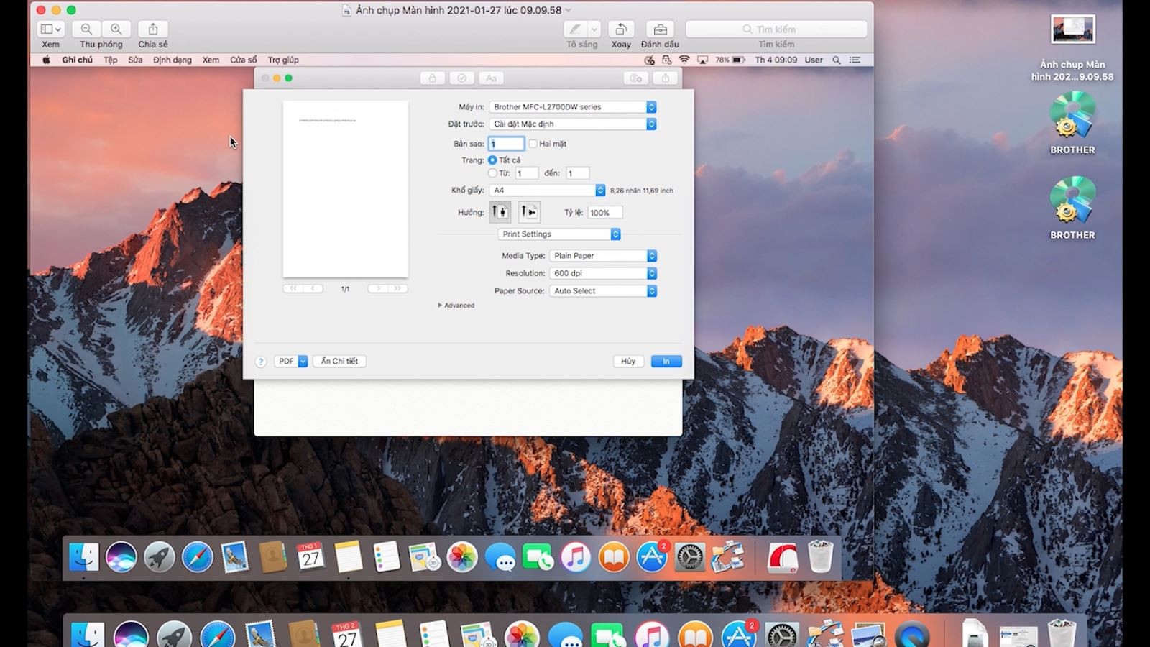Expand the Advanced disclosure triangle
The height and width of the screenshot is (647, 1150).
coord(440,306)
